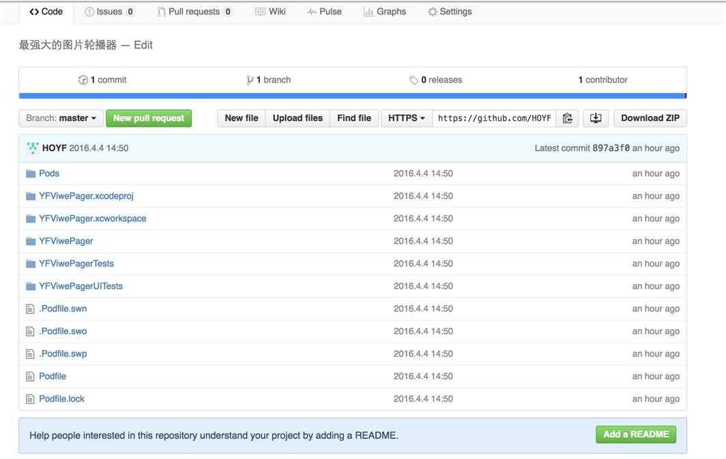
Task: Open the .Podfile.swn file
Action: [63, 309]
